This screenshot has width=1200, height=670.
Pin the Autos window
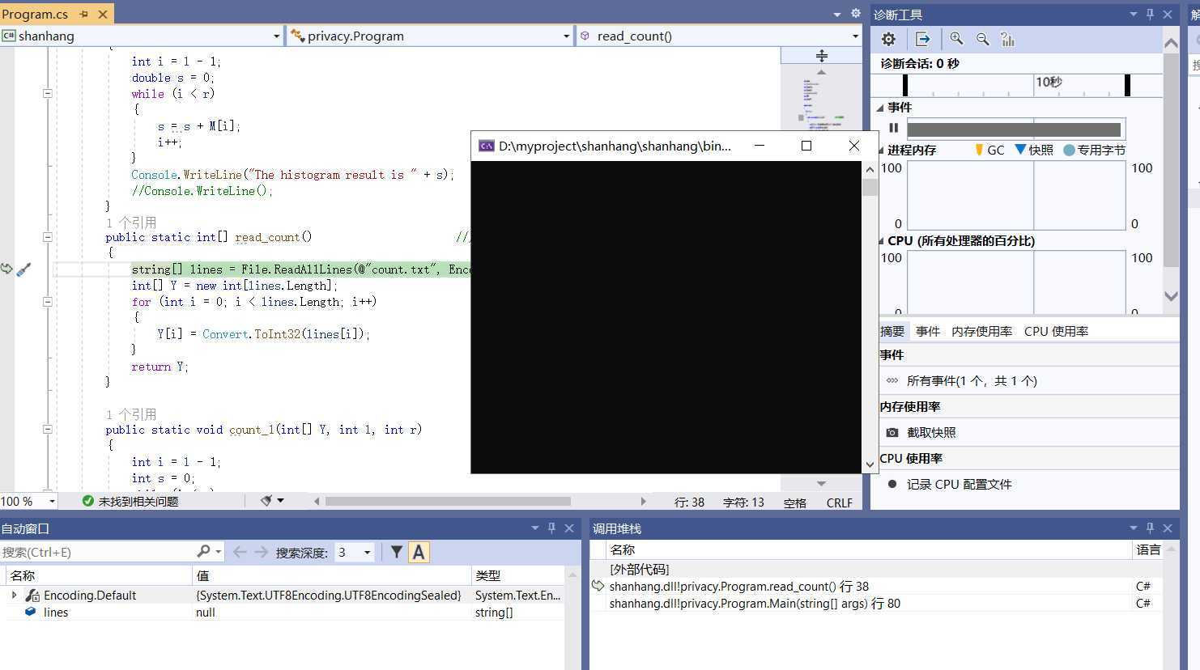coord(551,528)
